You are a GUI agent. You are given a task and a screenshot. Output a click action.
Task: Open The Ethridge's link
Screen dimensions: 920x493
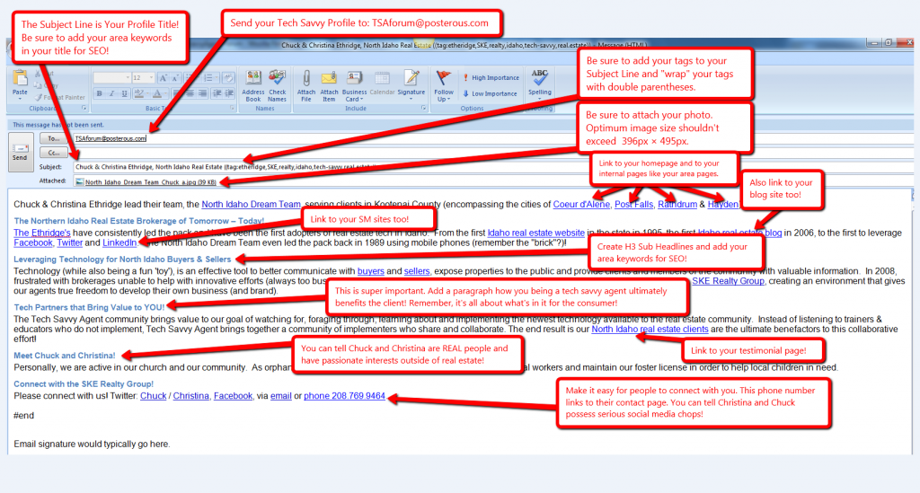(41, 233)
